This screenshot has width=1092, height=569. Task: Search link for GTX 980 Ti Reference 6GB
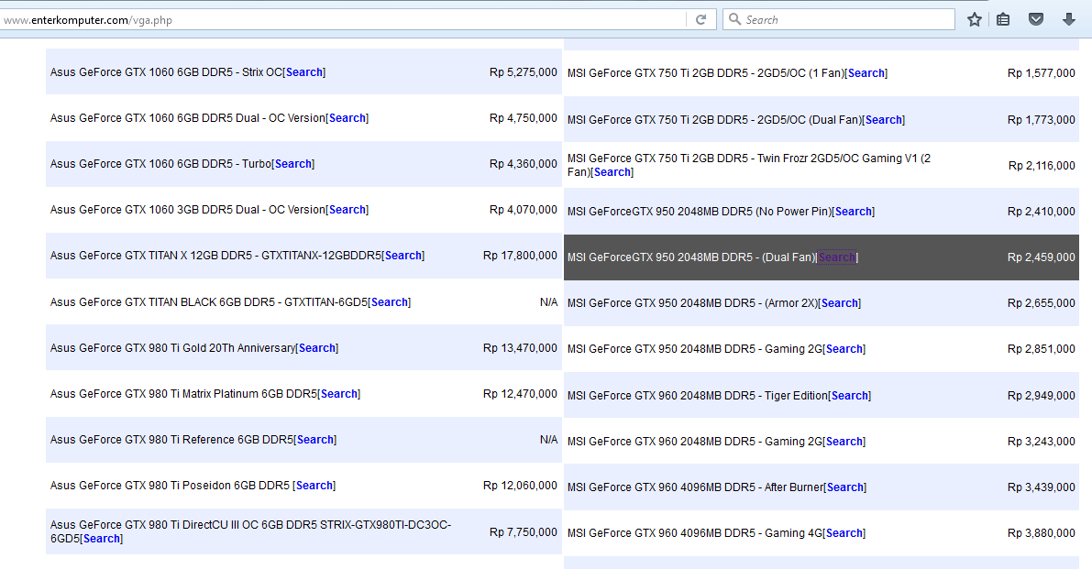pos(315,441)
